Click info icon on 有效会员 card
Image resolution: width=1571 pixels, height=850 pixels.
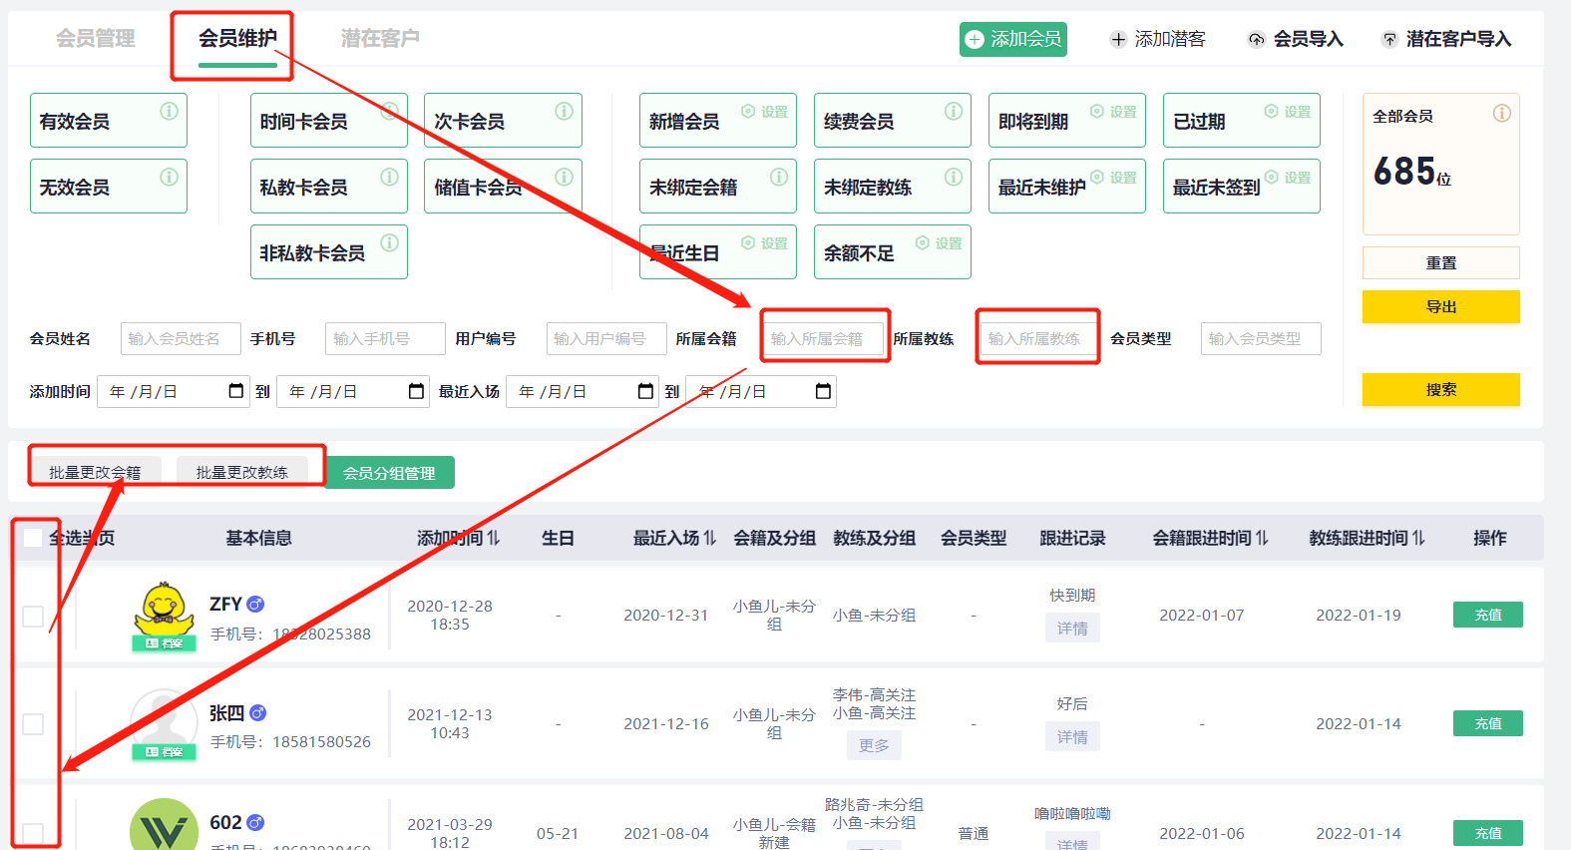pos(169,111)
